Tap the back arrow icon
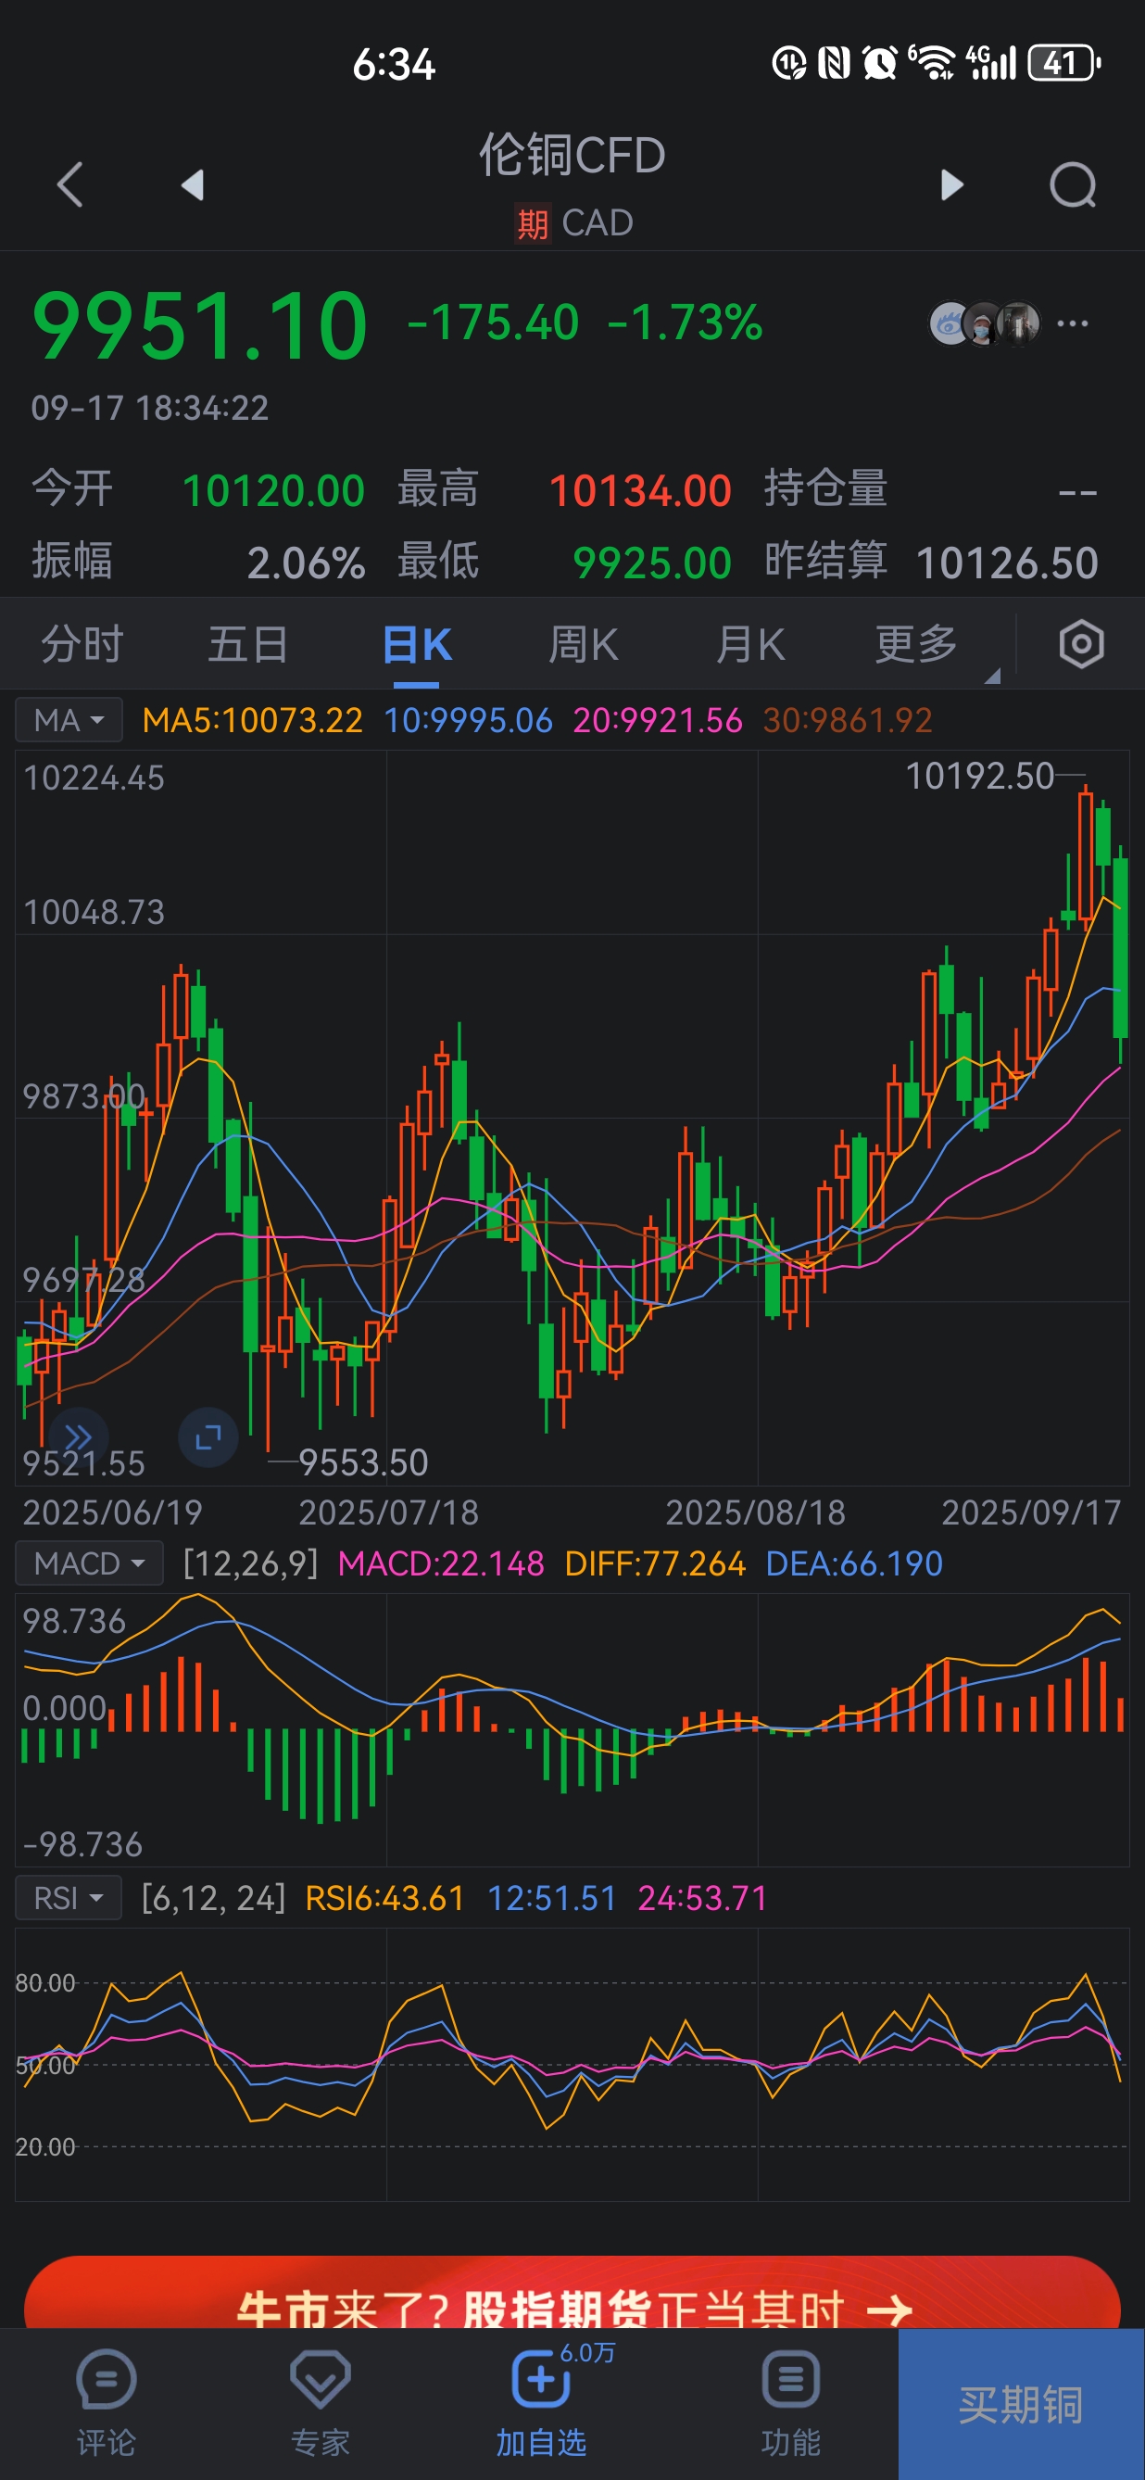The width and height of the screenshot is (1145, 2480). (70, 183)
